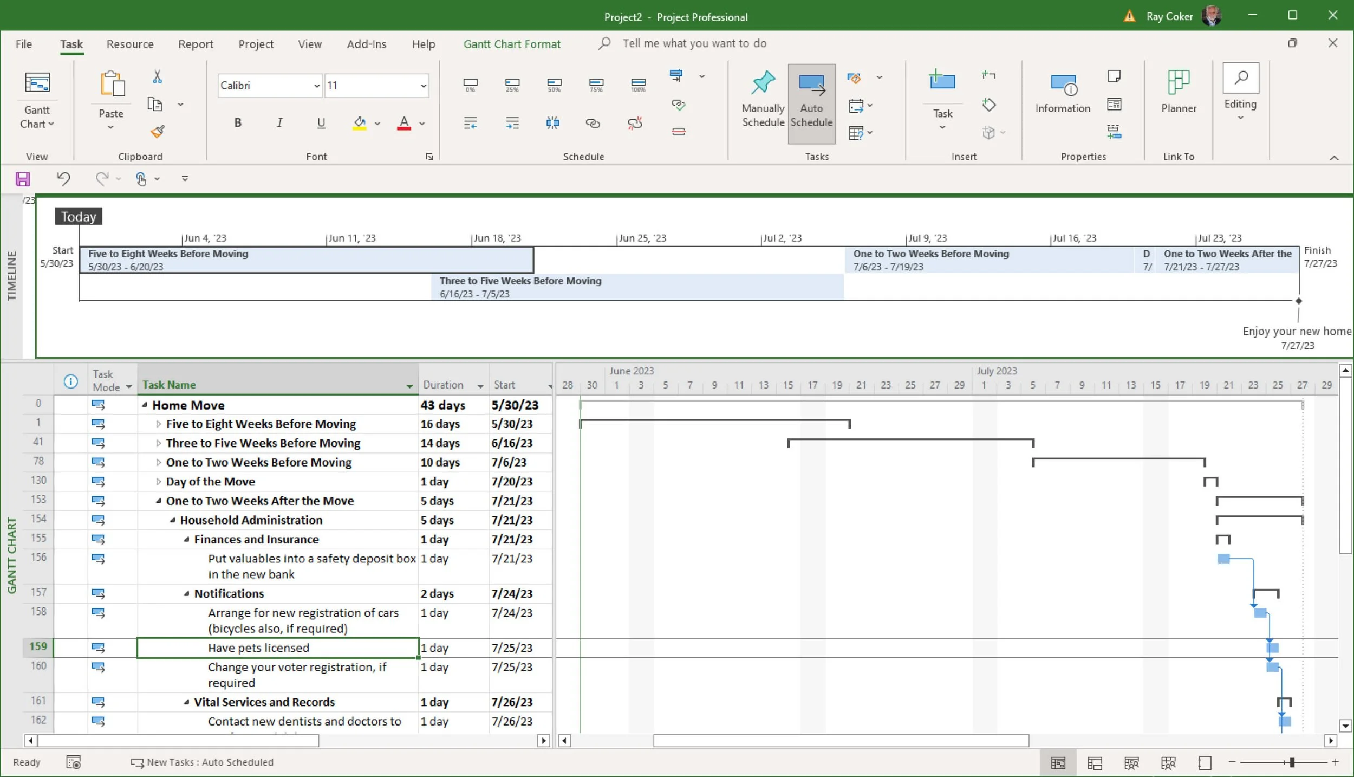Open Task Information dialog

(1062, 92)
